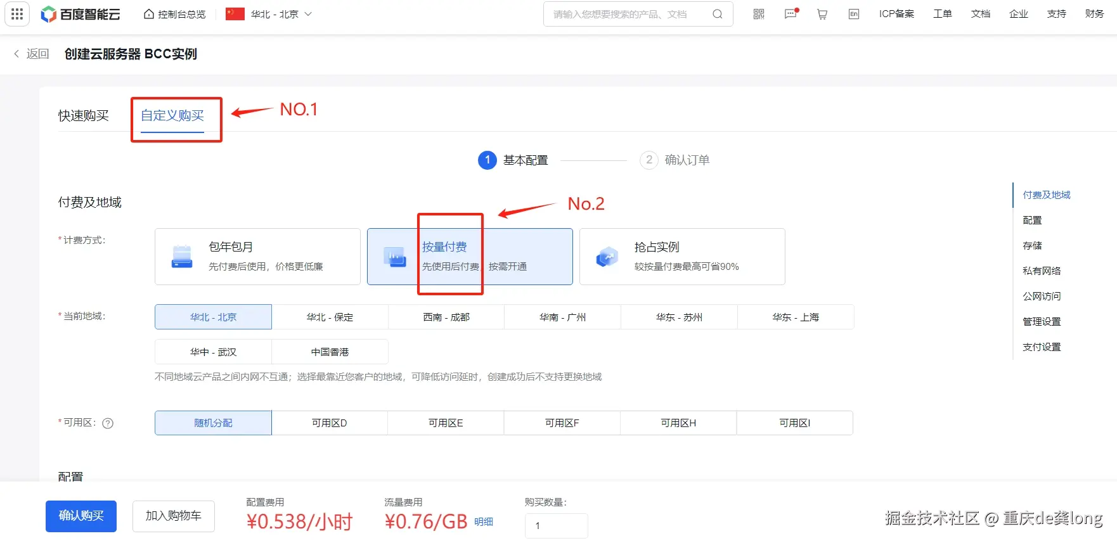Select the 包年包月 billing option
The width and height of the screenshot is (1117, 543).
257,257
